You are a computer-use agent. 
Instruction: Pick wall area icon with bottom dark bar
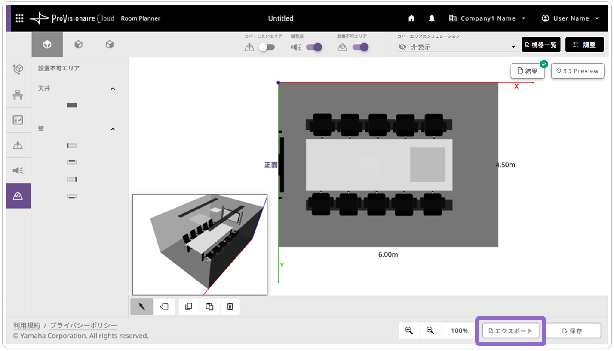(72, 196)
